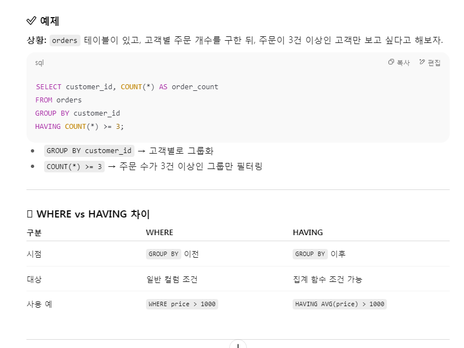Click the HAVING column header in table
Viewport: 464px width, 348px height.
(307, 232)
